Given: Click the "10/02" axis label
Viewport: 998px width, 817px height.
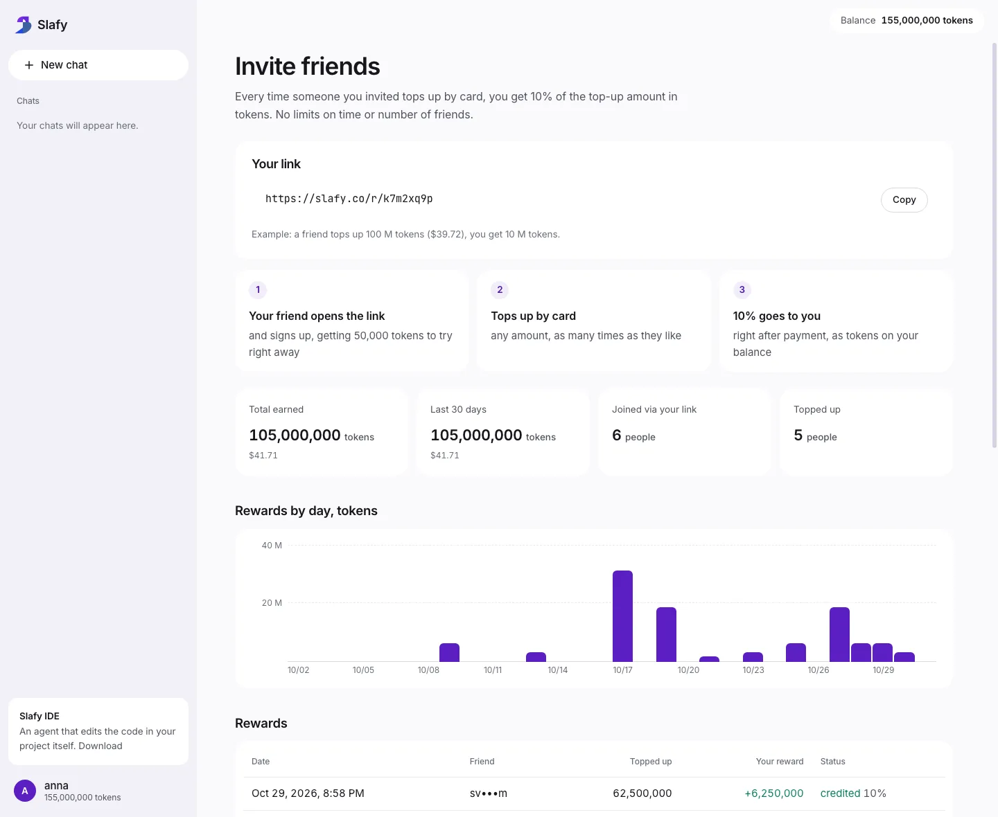Looking at the screenshot, I should pyautogui.click(x=299, y=670).
